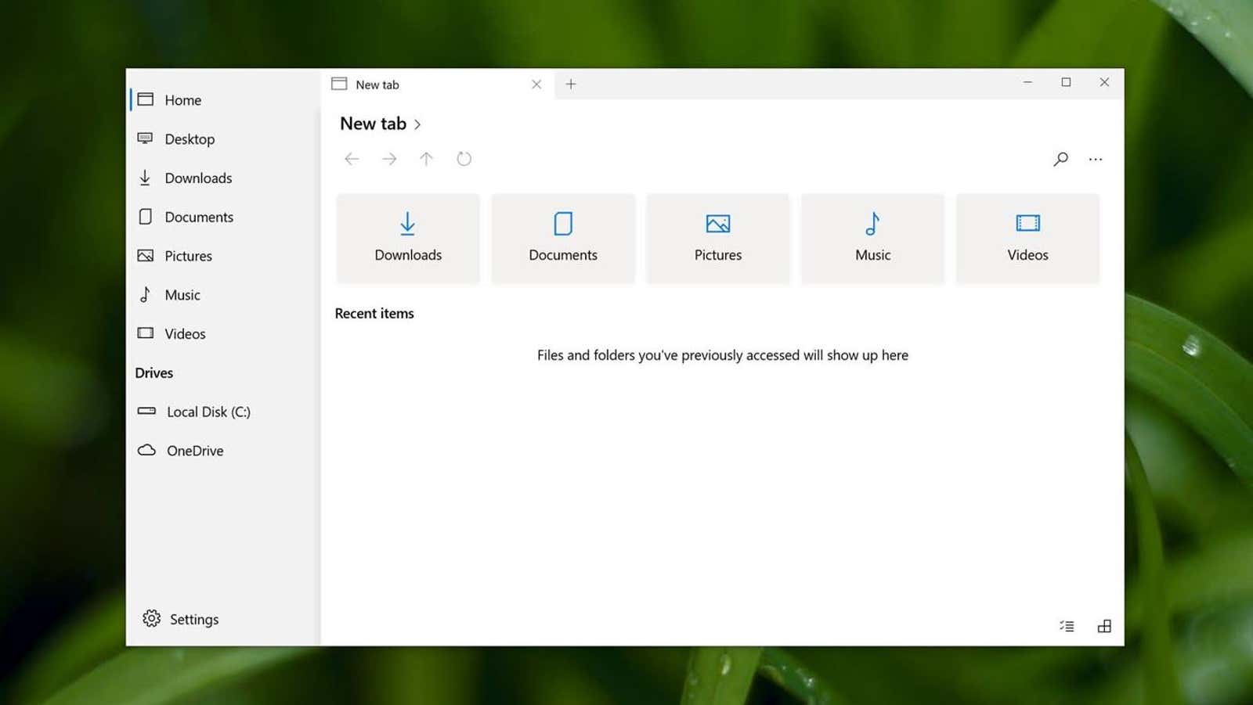The height and width of the screenshot is (705, 1253).
Task: Switch to list view layout icon
Action: coord(1067,626)
